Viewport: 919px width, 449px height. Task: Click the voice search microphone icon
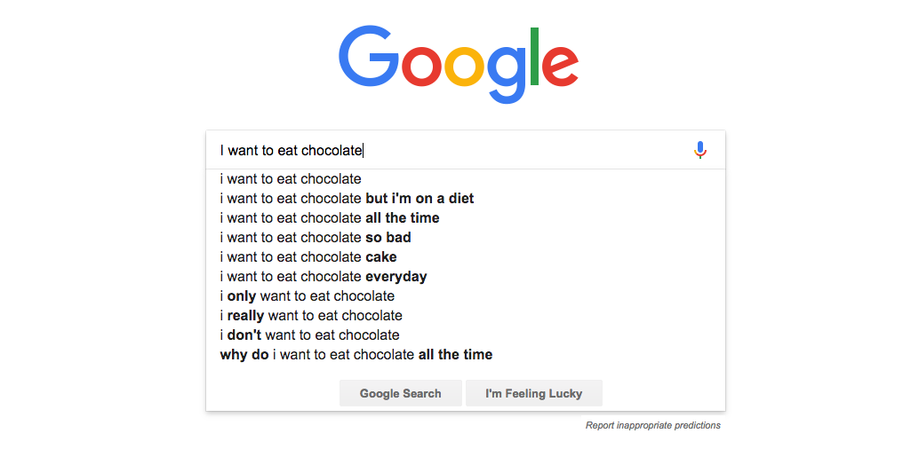(x=700, y=150)
